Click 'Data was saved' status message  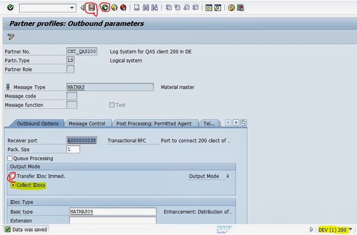[30, 230]
